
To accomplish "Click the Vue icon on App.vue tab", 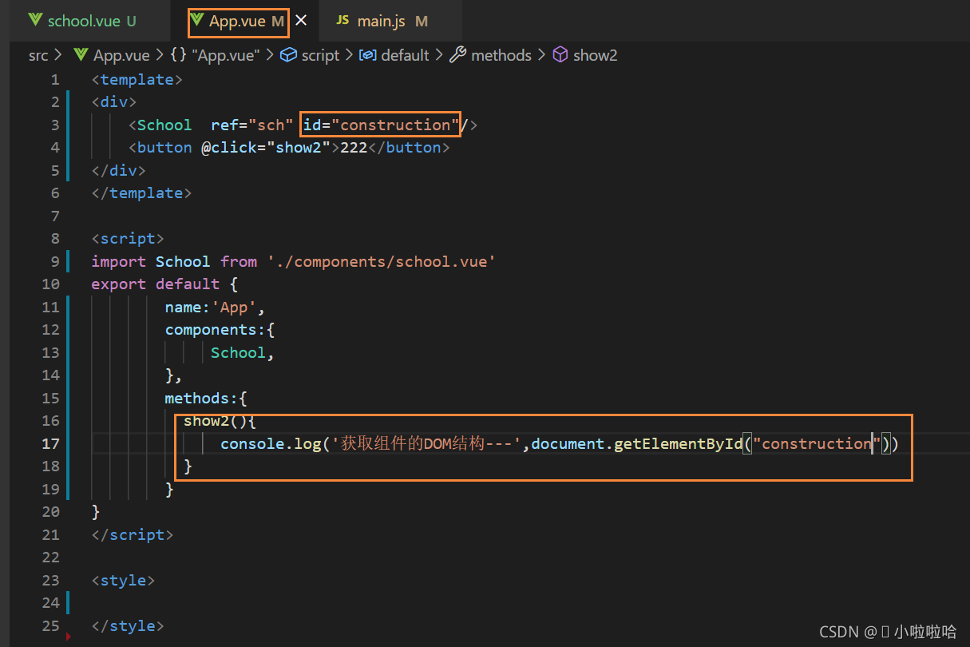I will [x=197, y=21].
